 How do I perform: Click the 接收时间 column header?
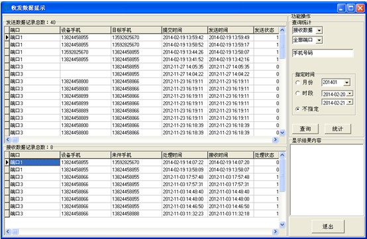[x=231, y=155]
